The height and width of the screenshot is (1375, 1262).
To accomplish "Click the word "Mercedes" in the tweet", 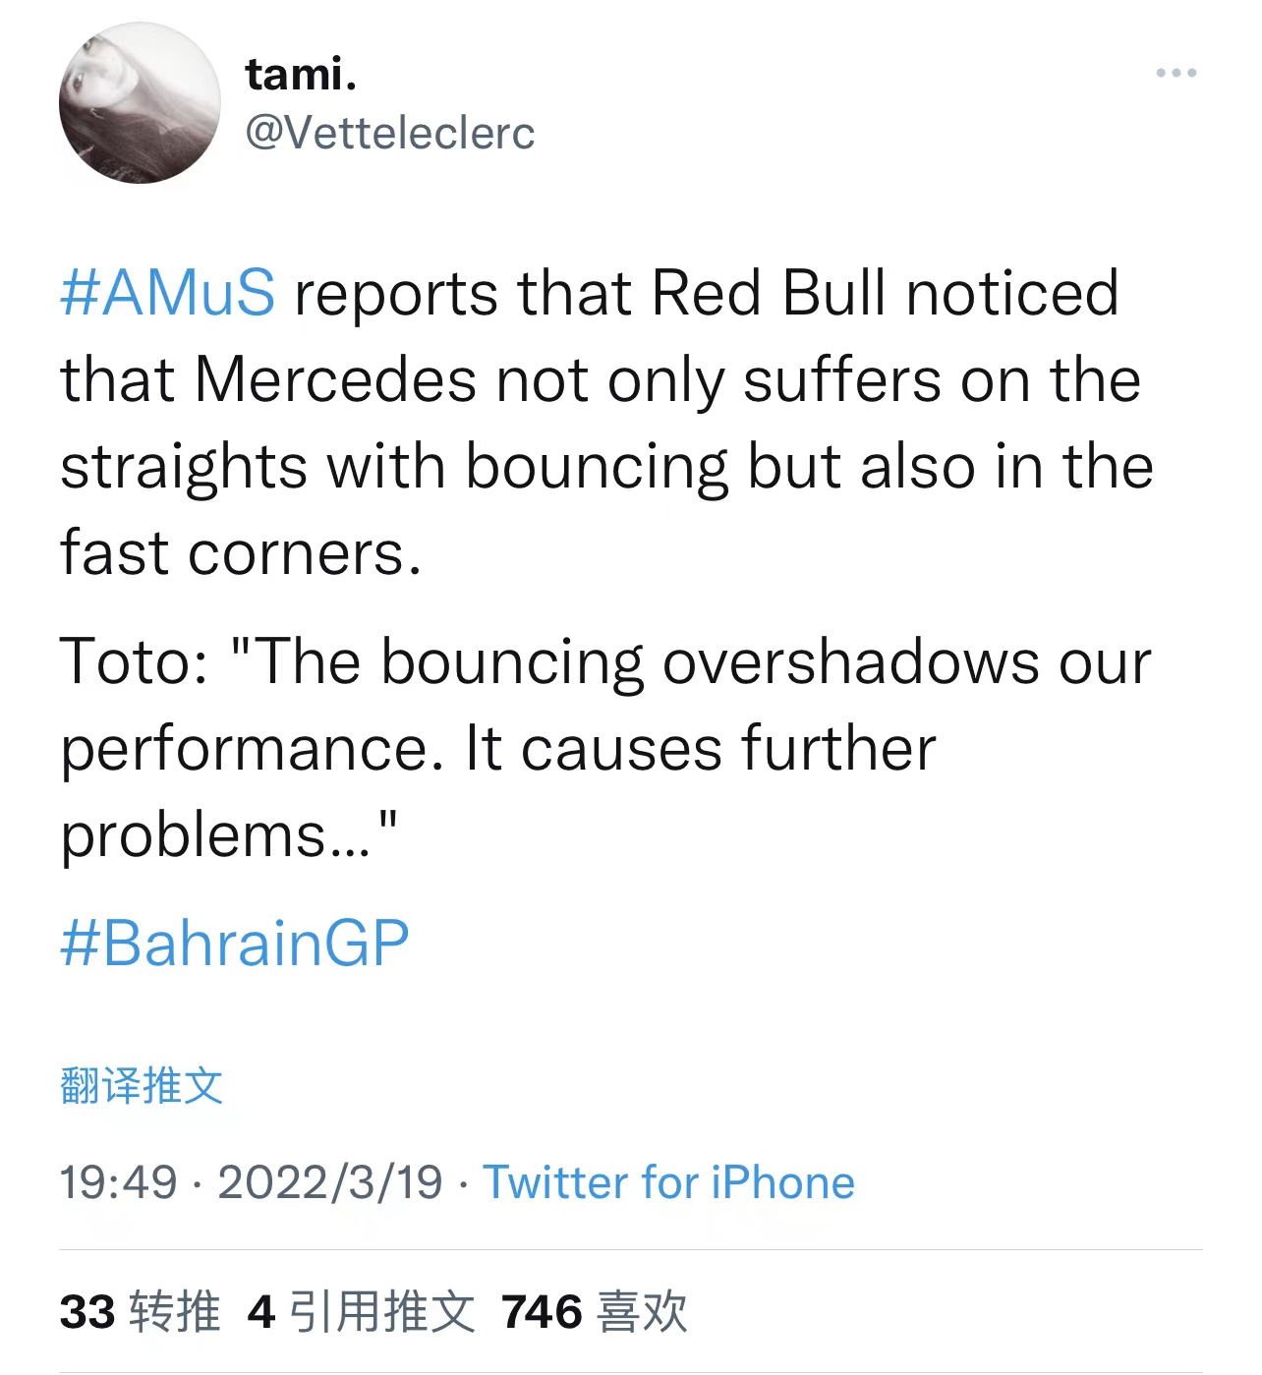I will [x=336, y=379].
